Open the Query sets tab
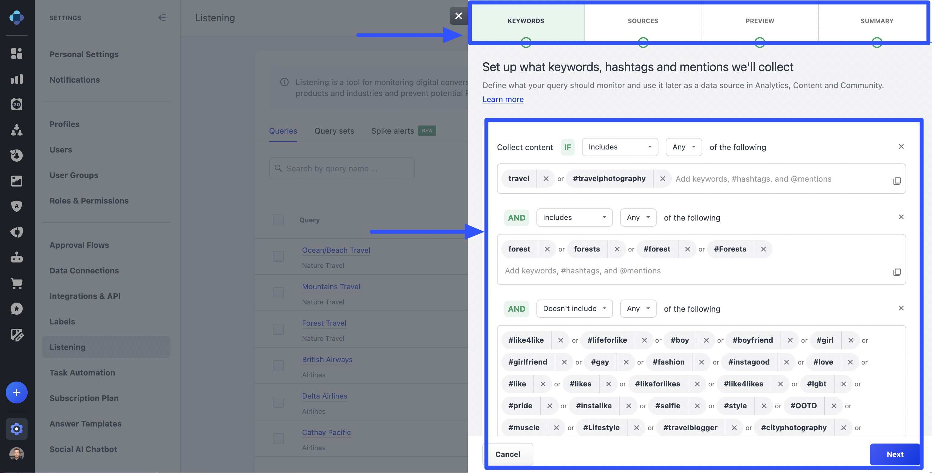 click(x=334, y=131)
